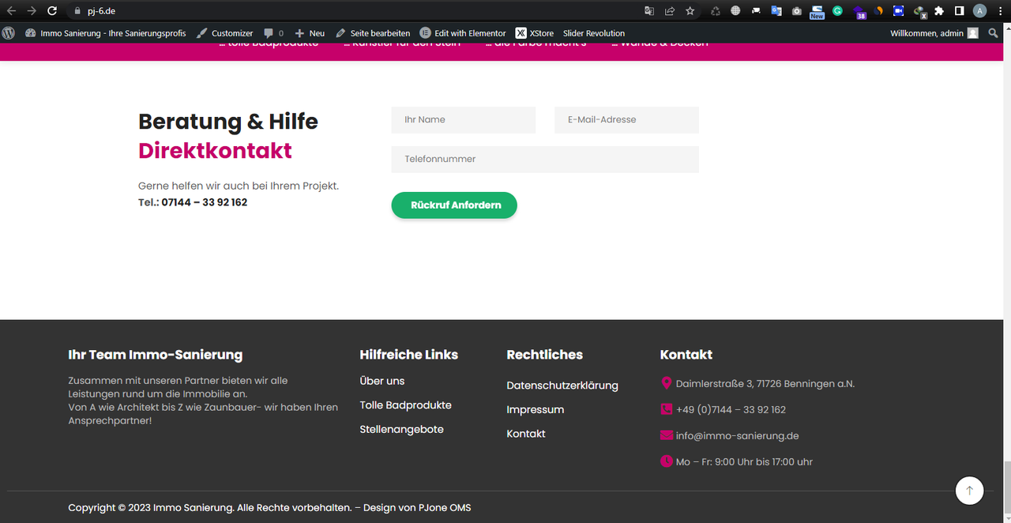Open the Extensions puzzle piece menu
This screenshot has height=523, width=1011.
939,11
